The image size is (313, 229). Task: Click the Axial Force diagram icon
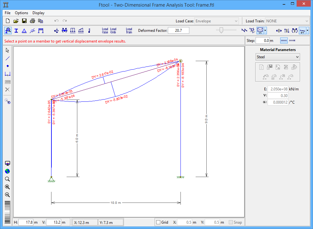pyautogui.click(x=279, y=31)
